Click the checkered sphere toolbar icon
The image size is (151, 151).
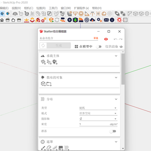coord(87,20)
